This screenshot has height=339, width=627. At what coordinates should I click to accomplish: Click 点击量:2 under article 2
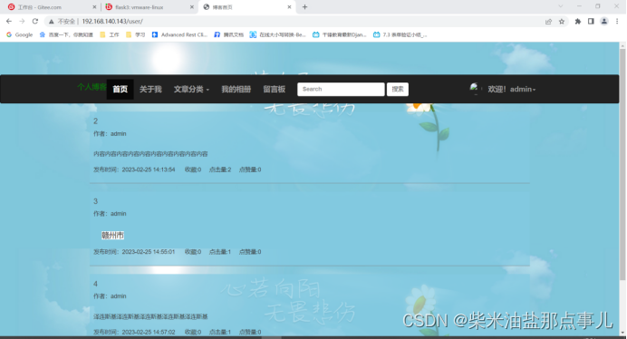(x=220, y=169)
